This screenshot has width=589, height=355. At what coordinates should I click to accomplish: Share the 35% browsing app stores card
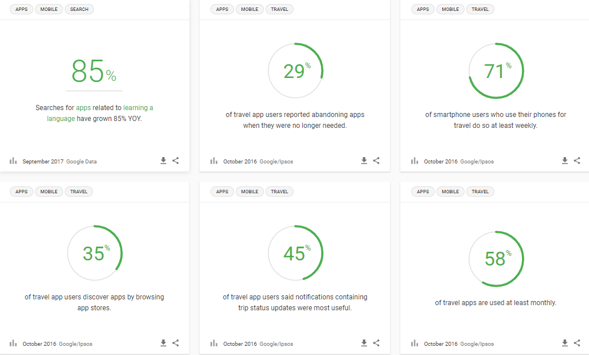[x=175, y=342]
